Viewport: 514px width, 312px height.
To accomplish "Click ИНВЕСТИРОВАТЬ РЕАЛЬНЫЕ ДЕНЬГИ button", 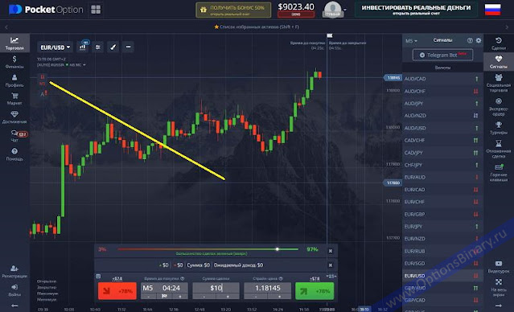I will (x=416, y=10).
